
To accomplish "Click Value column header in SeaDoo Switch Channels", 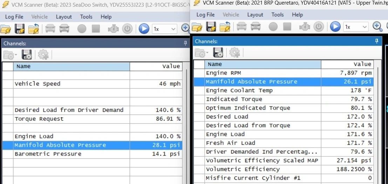I will [156, 66].
